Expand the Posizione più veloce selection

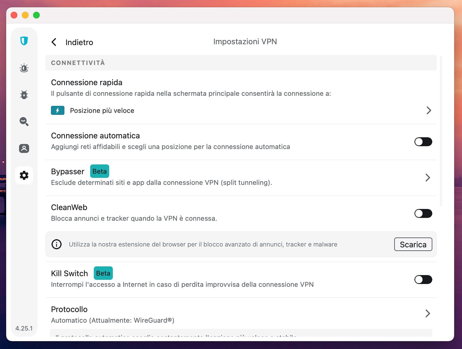click(428, 110)
